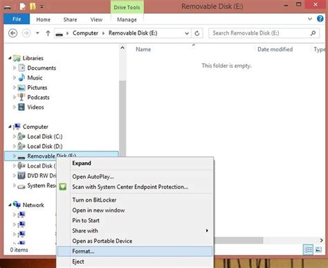This screenshot has height=268, width=328.
Task: Open the recent locations dropdown arrow
Action: 37,33
